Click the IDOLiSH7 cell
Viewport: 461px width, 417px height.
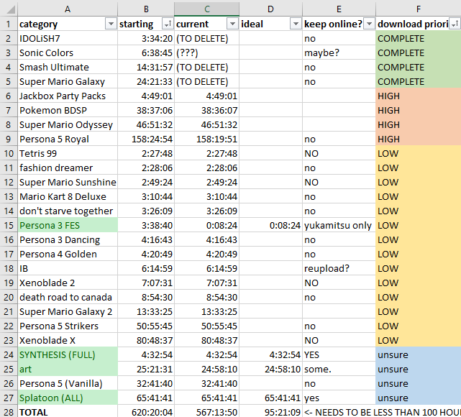click(x=68, y=39)
